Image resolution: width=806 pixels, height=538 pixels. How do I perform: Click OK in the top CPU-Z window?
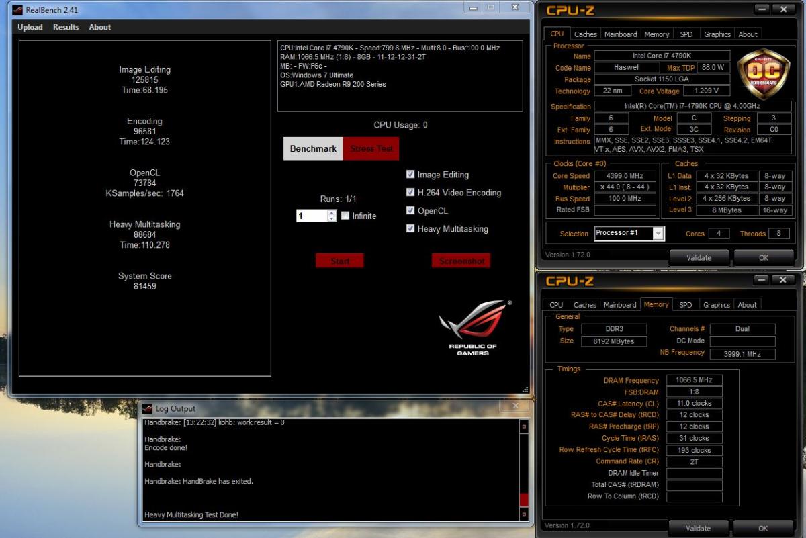763,257
